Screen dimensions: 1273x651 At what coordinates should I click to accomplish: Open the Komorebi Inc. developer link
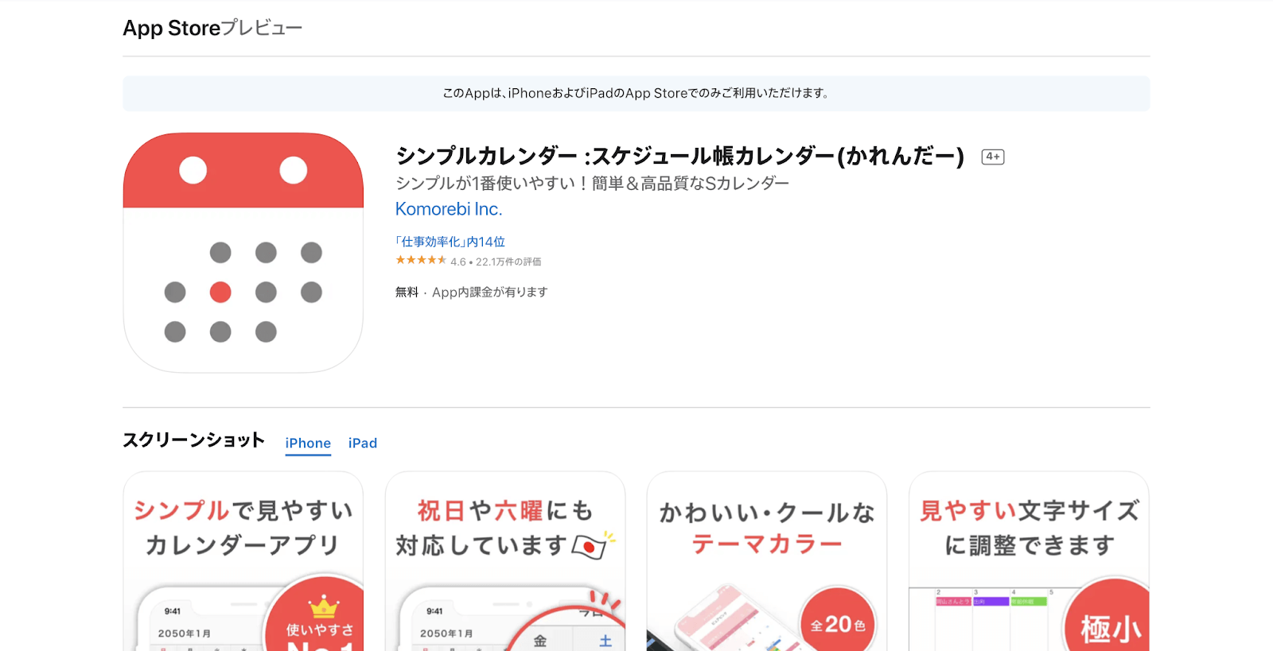(449, 209)
